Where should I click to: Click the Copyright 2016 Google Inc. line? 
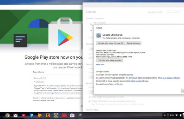(115, 75)
